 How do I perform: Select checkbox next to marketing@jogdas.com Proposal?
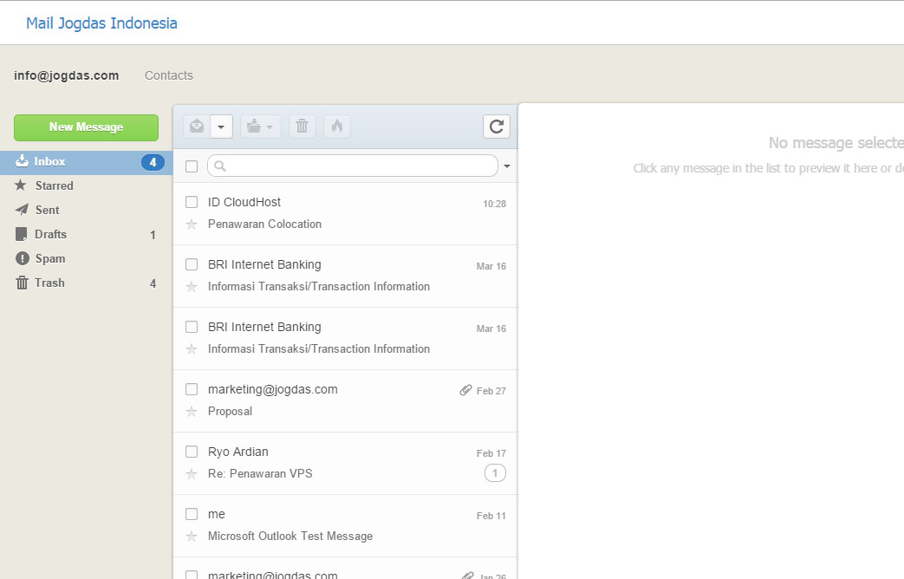point(192,389)
